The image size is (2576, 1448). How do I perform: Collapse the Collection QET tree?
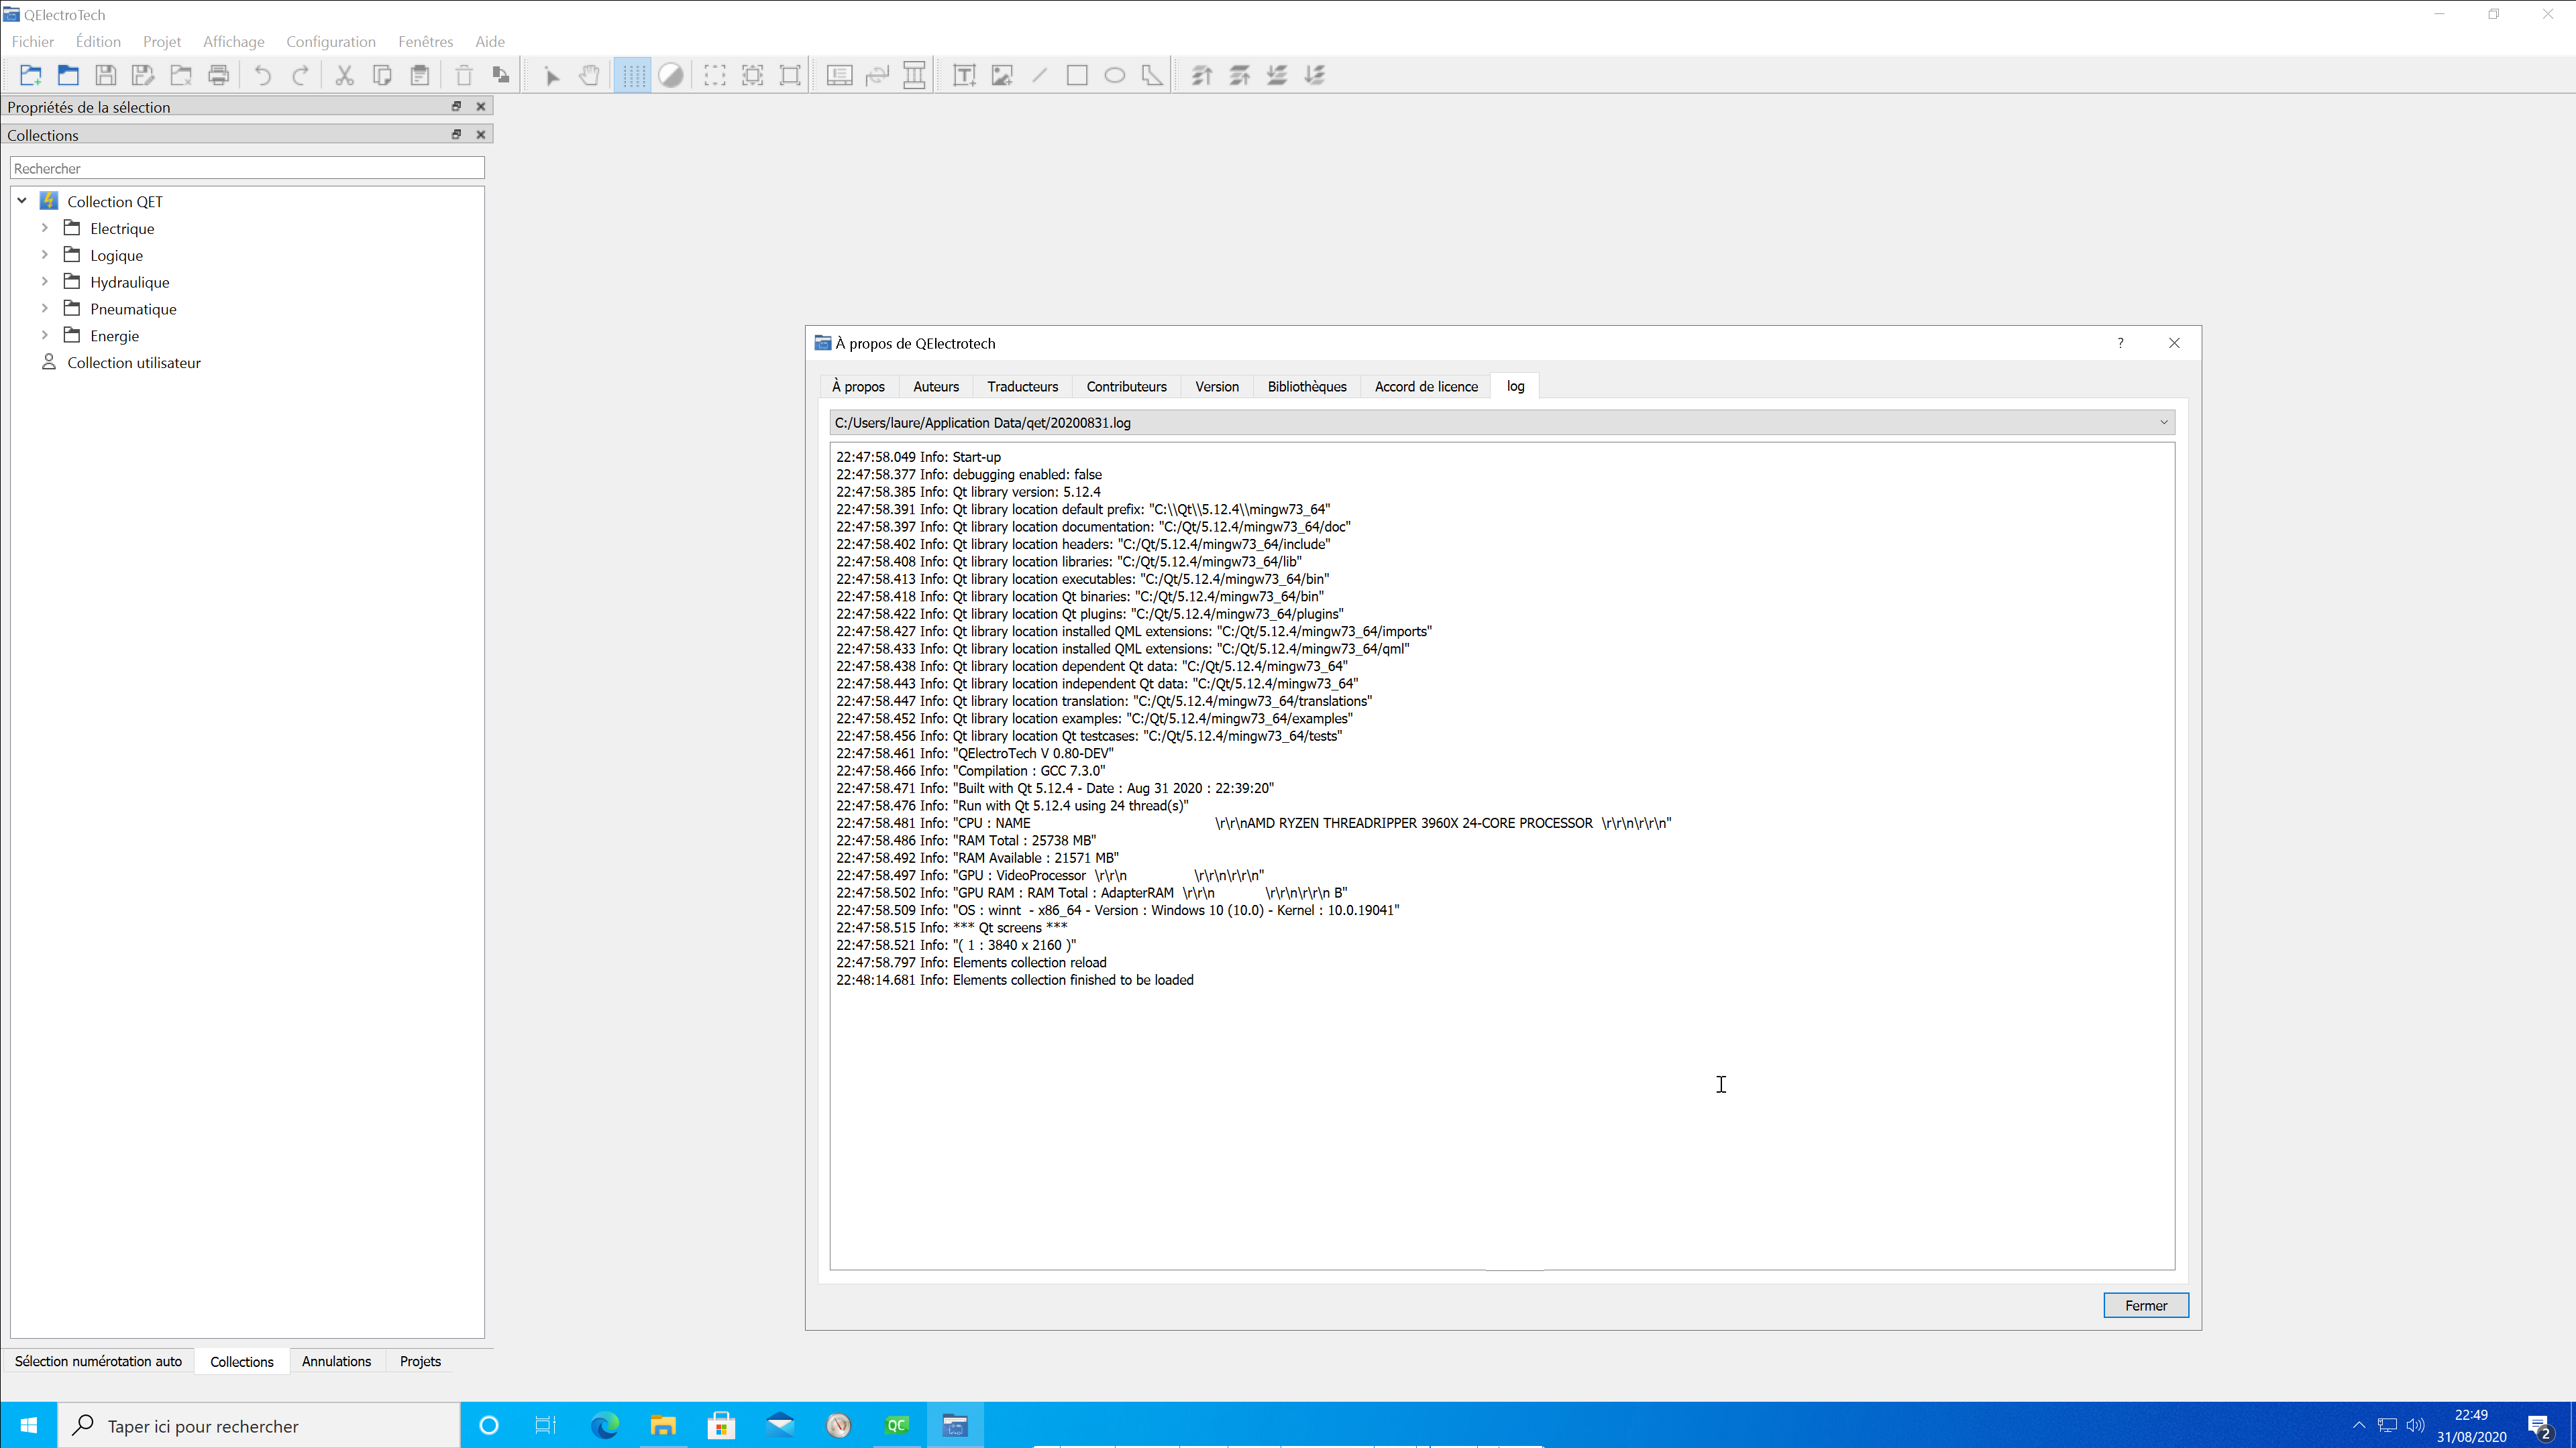tap(22, 201)
